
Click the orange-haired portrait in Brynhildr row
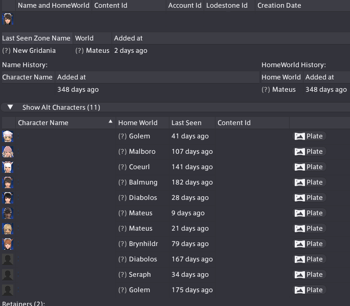[8, 244]
